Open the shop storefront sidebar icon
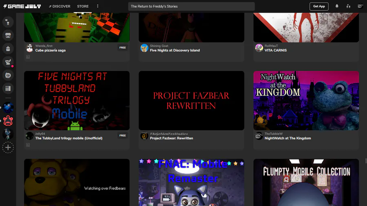Image resolution: width=367 pixels, height=206 pixels. point(8,35)
